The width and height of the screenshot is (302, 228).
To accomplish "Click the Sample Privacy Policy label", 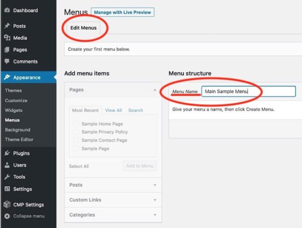I will pyautogui.click(x=105, y=132).
